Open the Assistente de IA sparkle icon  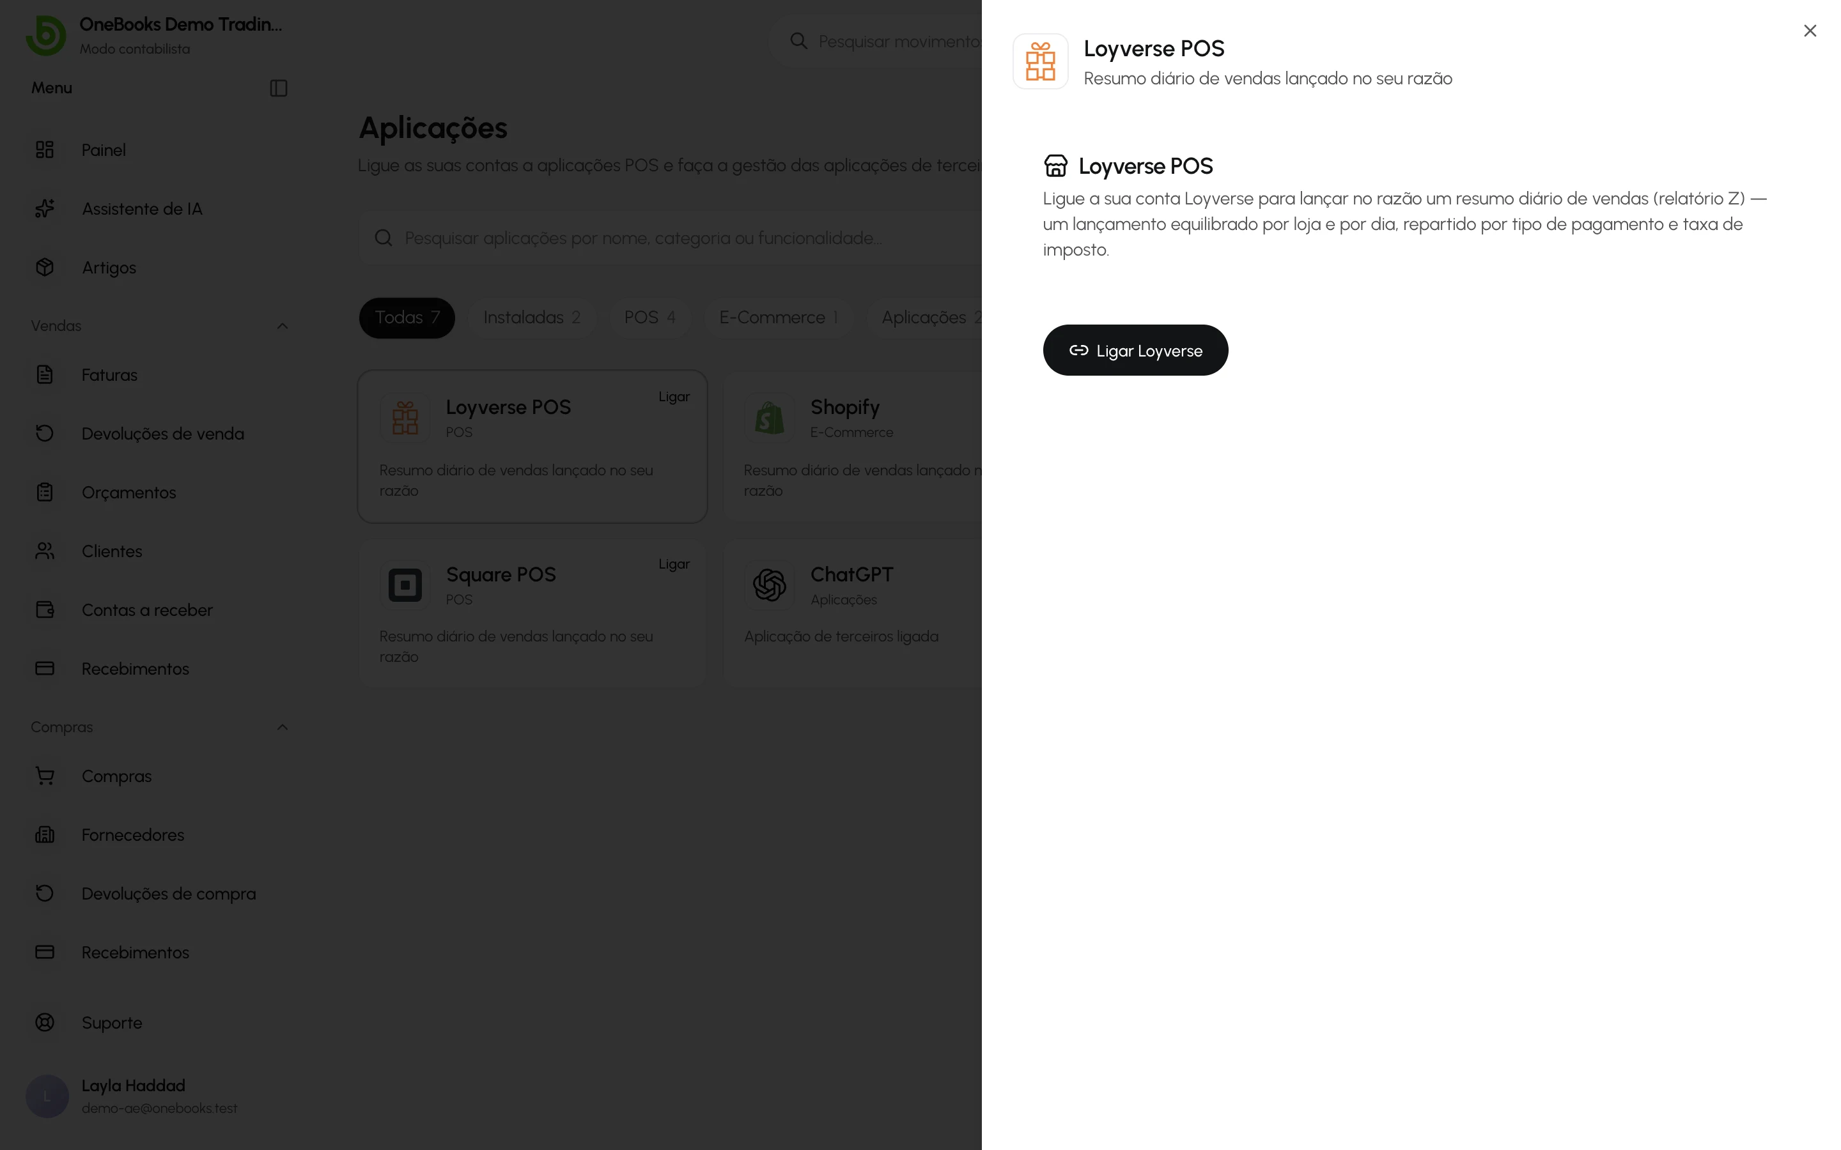click(45, 208)
